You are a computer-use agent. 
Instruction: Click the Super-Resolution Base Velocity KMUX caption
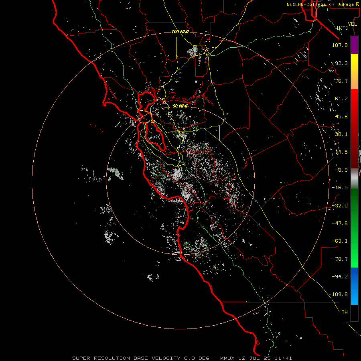tap(182, 358)
